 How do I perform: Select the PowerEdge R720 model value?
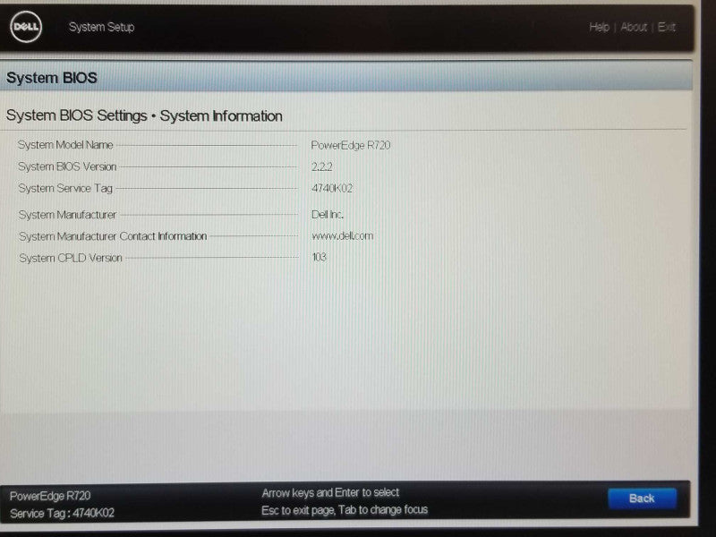tap(351, 145)
